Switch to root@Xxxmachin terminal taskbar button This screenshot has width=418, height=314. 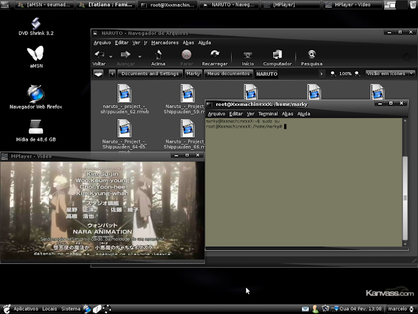tap(168, 5)
